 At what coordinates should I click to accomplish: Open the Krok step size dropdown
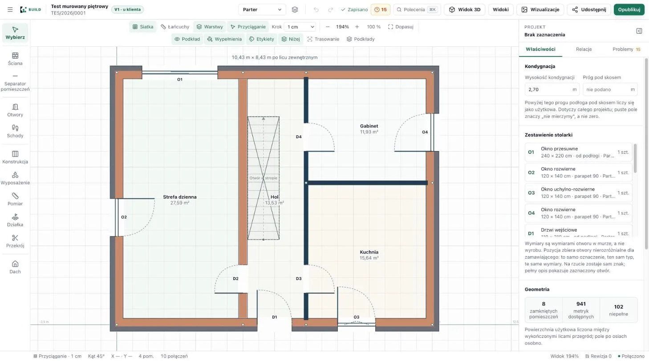click(301, 27)
